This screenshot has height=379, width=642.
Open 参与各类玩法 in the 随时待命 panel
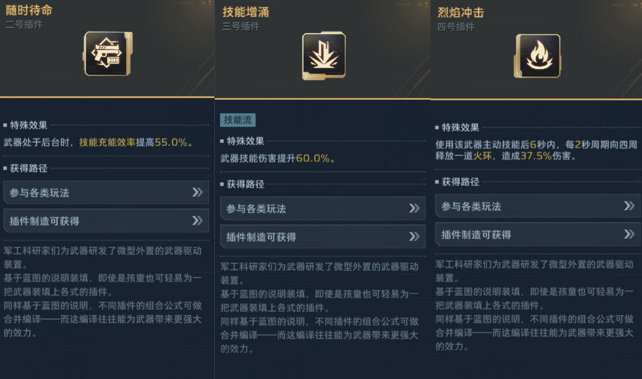[106, 193]
